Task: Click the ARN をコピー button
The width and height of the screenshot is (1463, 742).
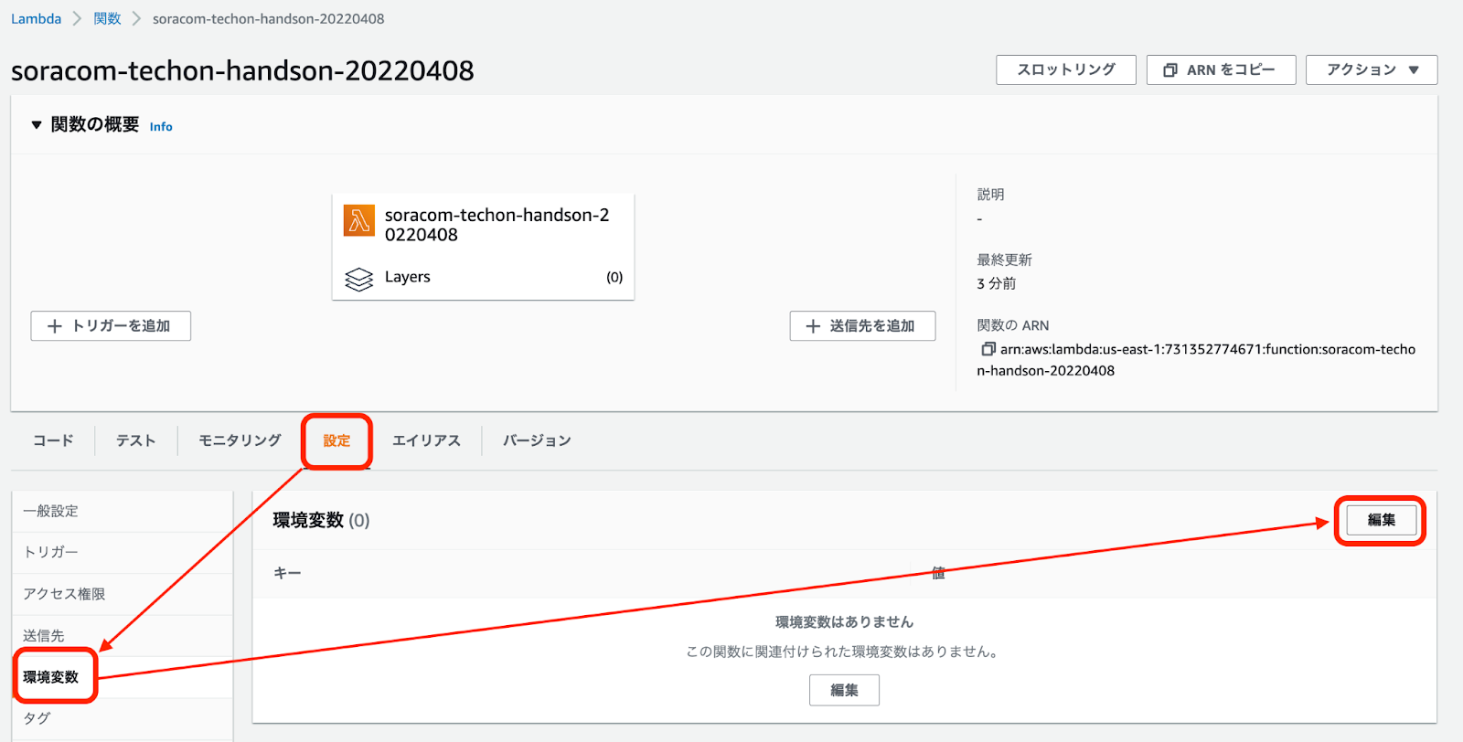Action: (x=1221, y=69)
